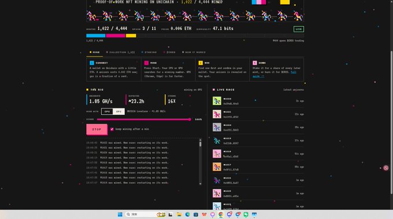The width and height of the screenshot is (393, 219).
Task: Open the green-background unicorn minted 2s ago
Action: point(217,101)
